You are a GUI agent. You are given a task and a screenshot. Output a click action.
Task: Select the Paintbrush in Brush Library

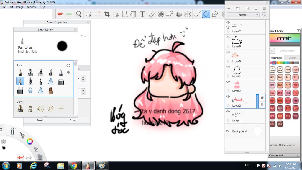click(x=20, y=81)
